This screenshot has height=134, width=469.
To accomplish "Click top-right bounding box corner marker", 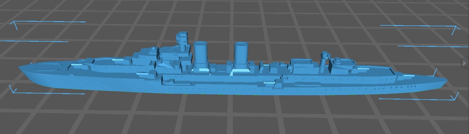I will (x=455, y=28).
